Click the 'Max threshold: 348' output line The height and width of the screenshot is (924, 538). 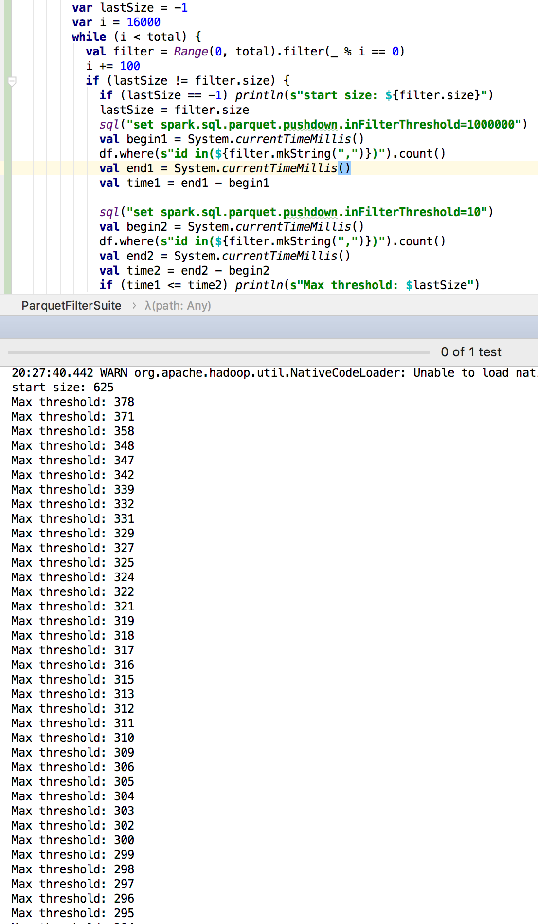tap(73, 446)
